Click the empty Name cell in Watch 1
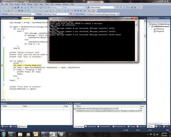This screenshot has height=137, width=171. pos(12,108)
